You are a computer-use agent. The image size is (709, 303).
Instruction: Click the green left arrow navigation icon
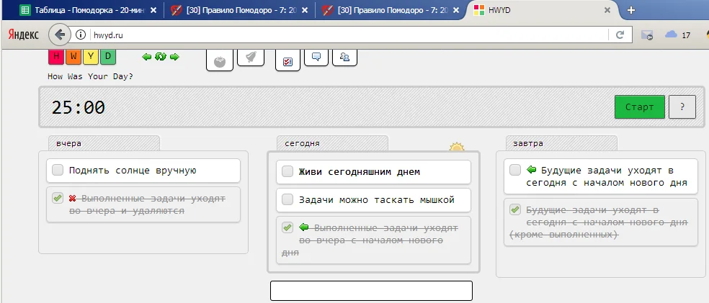coord(147,57)
